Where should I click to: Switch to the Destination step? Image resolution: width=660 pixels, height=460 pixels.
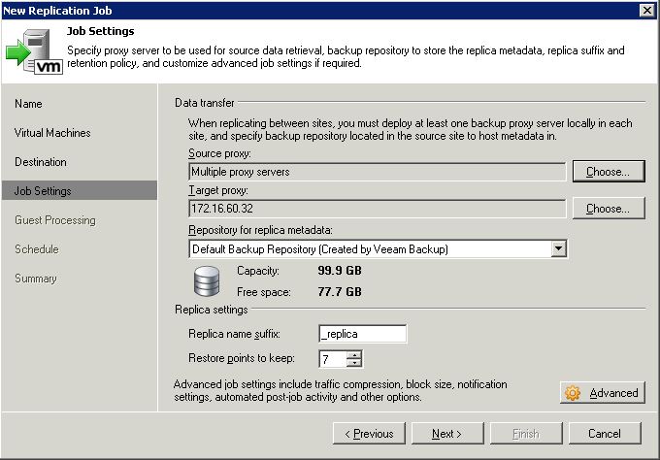pyautogui.click(x=41, y=162)
